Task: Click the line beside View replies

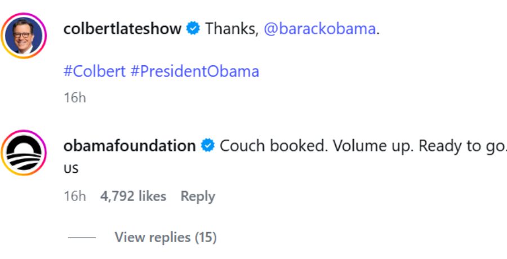Action: 82,238
